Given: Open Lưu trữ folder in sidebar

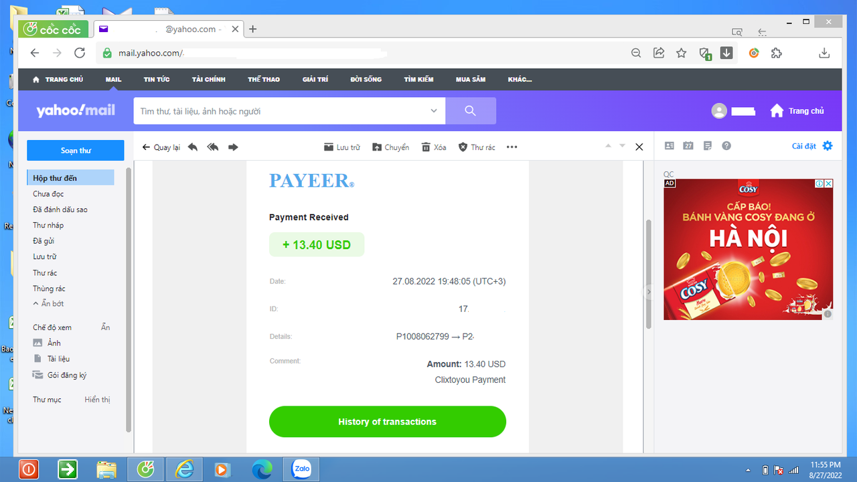Looking at the screenshot, I should coord(45,256).
